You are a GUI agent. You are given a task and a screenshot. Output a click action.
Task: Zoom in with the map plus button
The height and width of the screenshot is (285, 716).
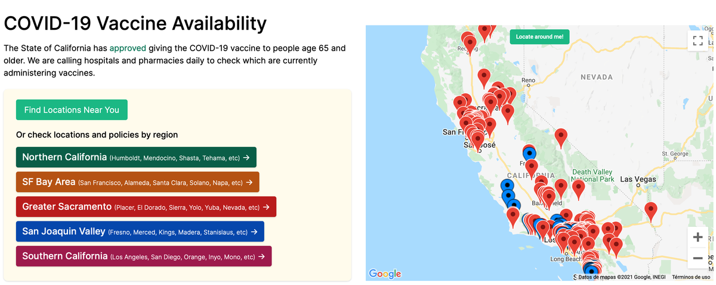698,237
